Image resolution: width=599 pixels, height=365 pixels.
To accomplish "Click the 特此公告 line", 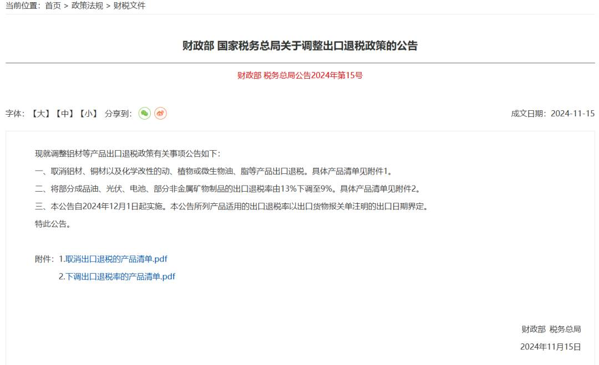I will (x=53, y=224).
